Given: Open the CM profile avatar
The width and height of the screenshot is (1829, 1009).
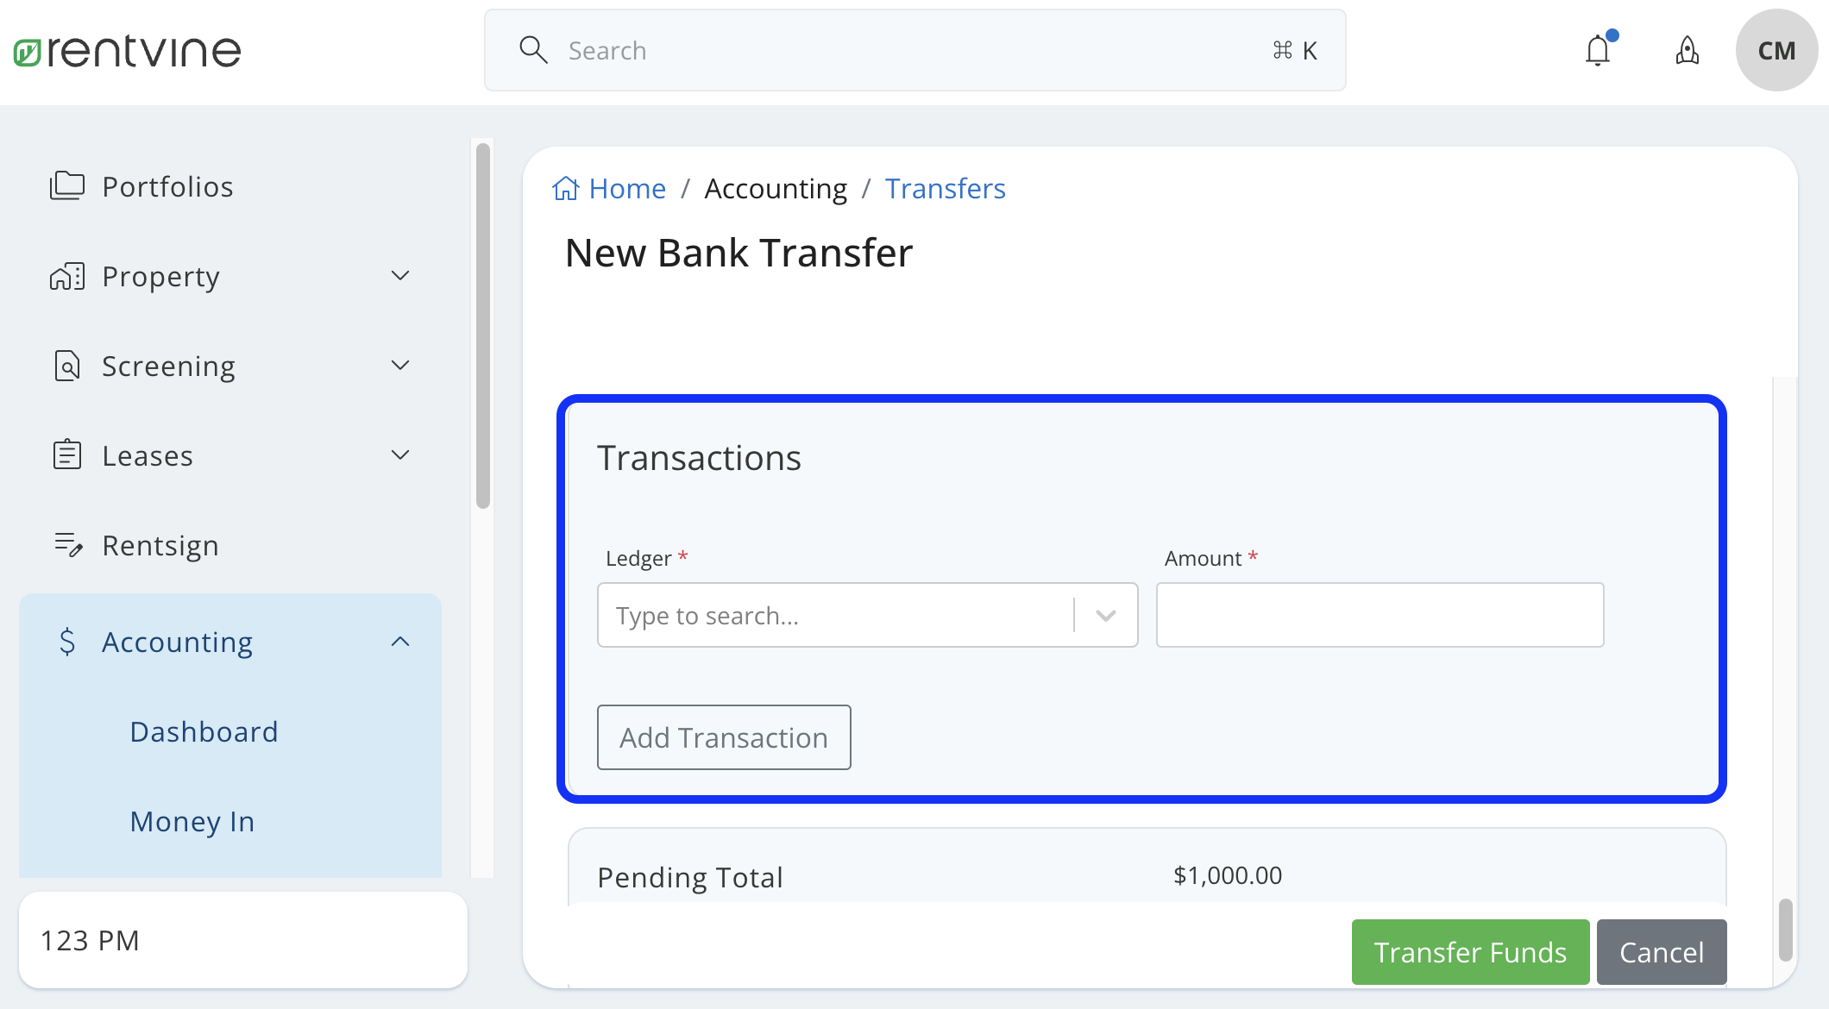Looking at the screenshot, I should (1776, 50).
